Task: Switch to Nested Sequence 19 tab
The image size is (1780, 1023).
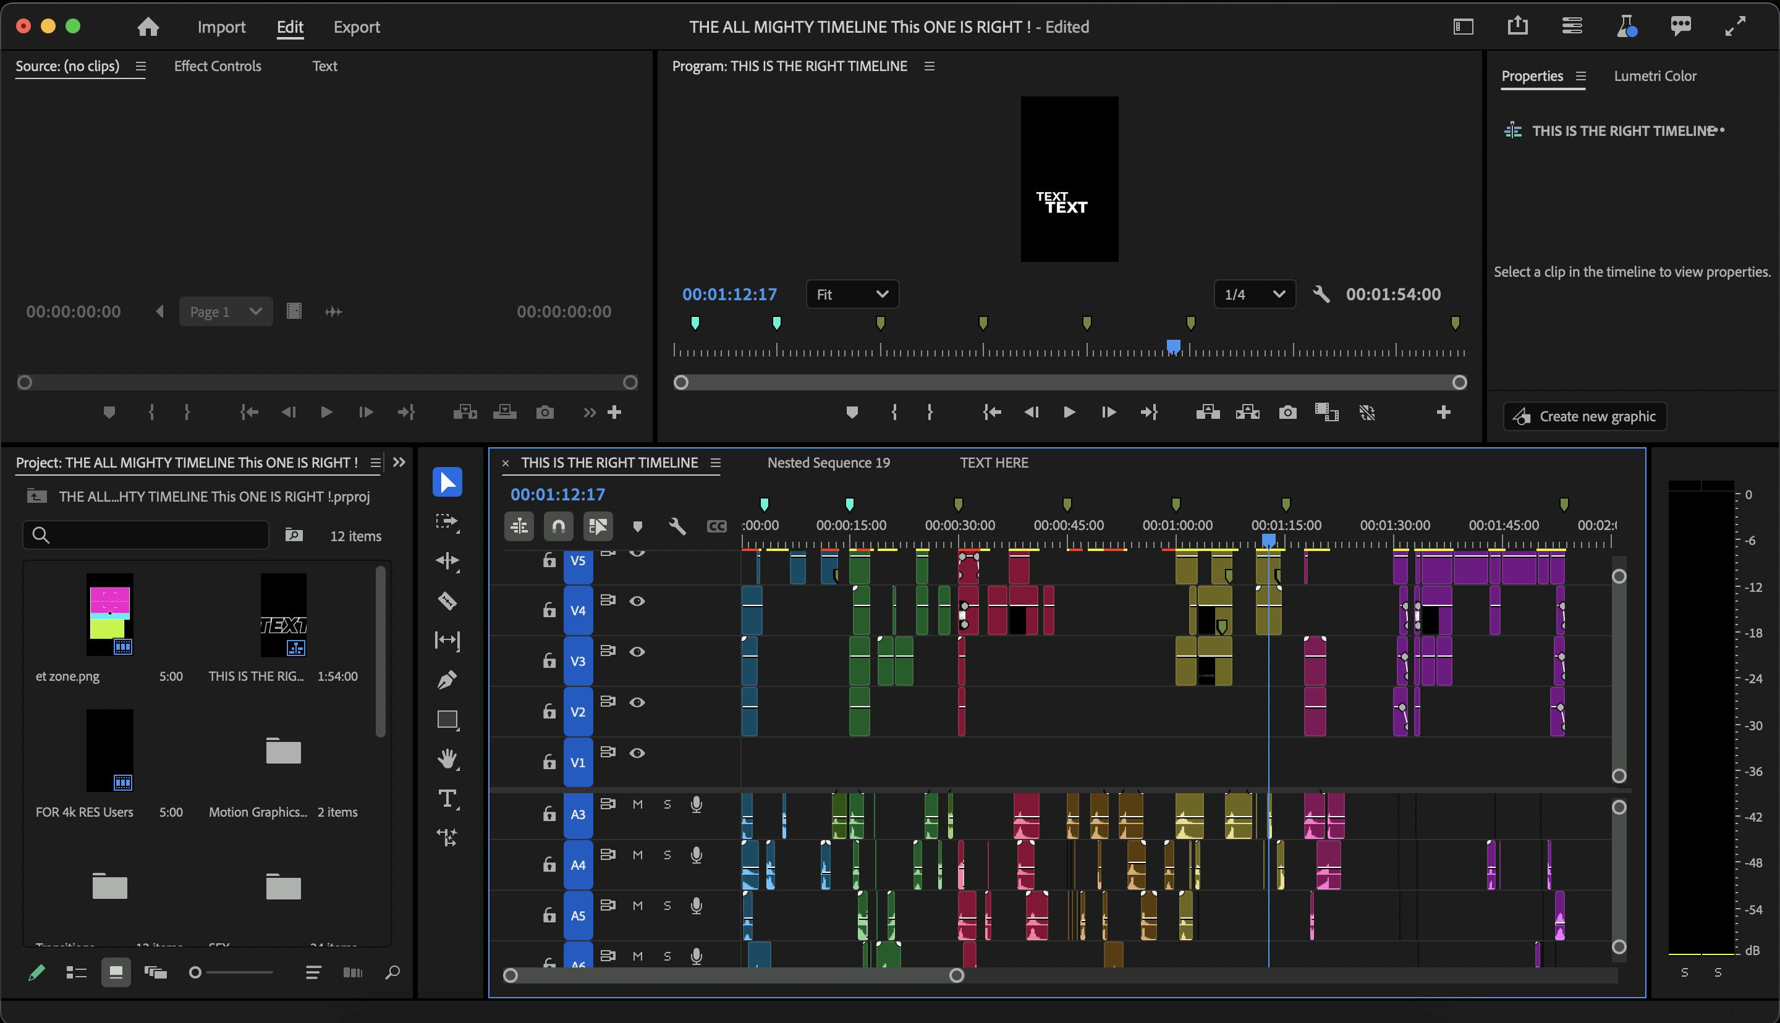Action: coord(828,462)
